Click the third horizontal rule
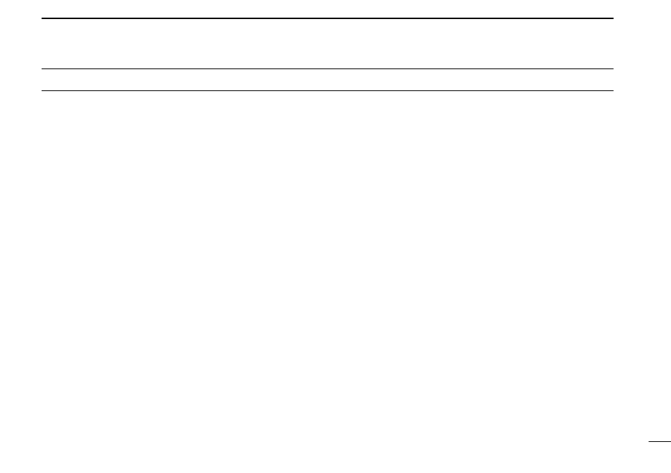671x473 pixels. point(327,90)
